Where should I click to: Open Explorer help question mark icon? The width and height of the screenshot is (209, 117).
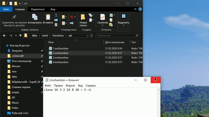(x=140, y=9)
